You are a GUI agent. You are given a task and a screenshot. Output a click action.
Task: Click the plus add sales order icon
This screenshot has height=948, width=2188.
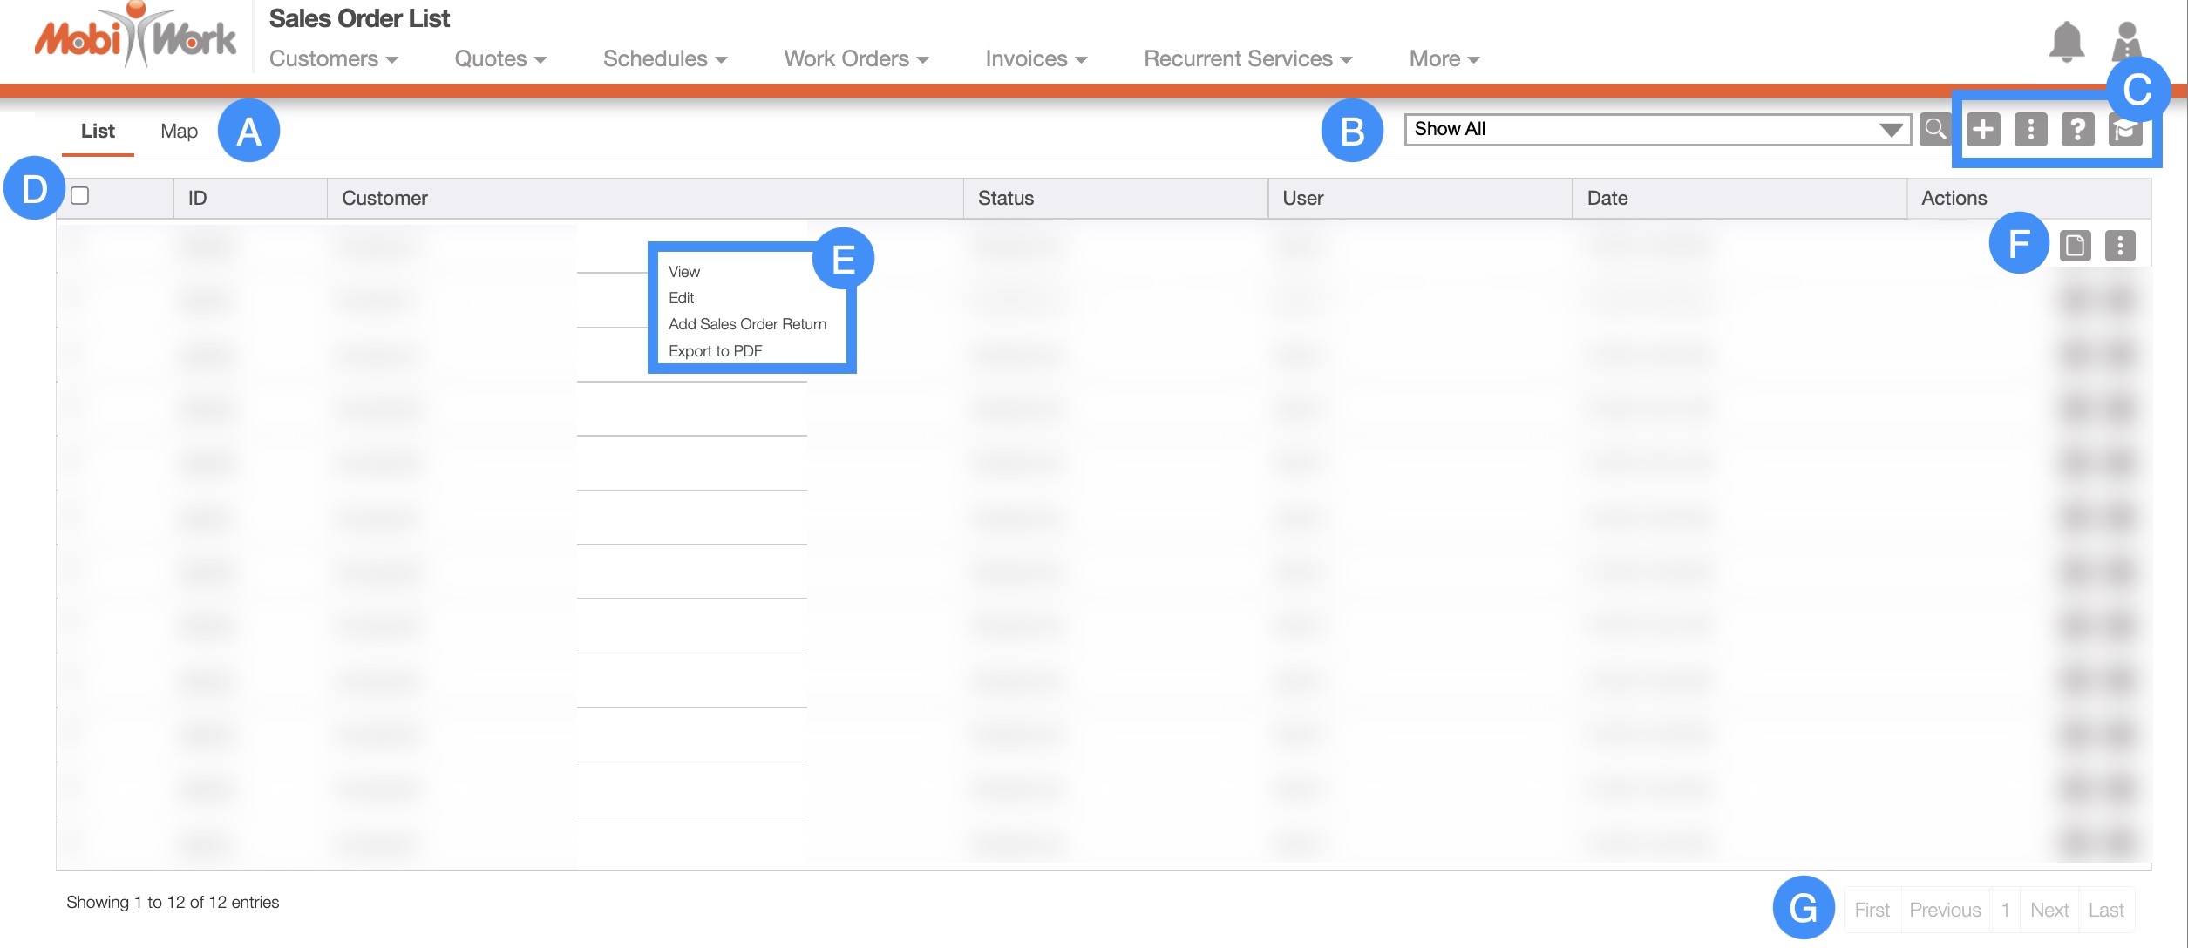click(1983, 130)
